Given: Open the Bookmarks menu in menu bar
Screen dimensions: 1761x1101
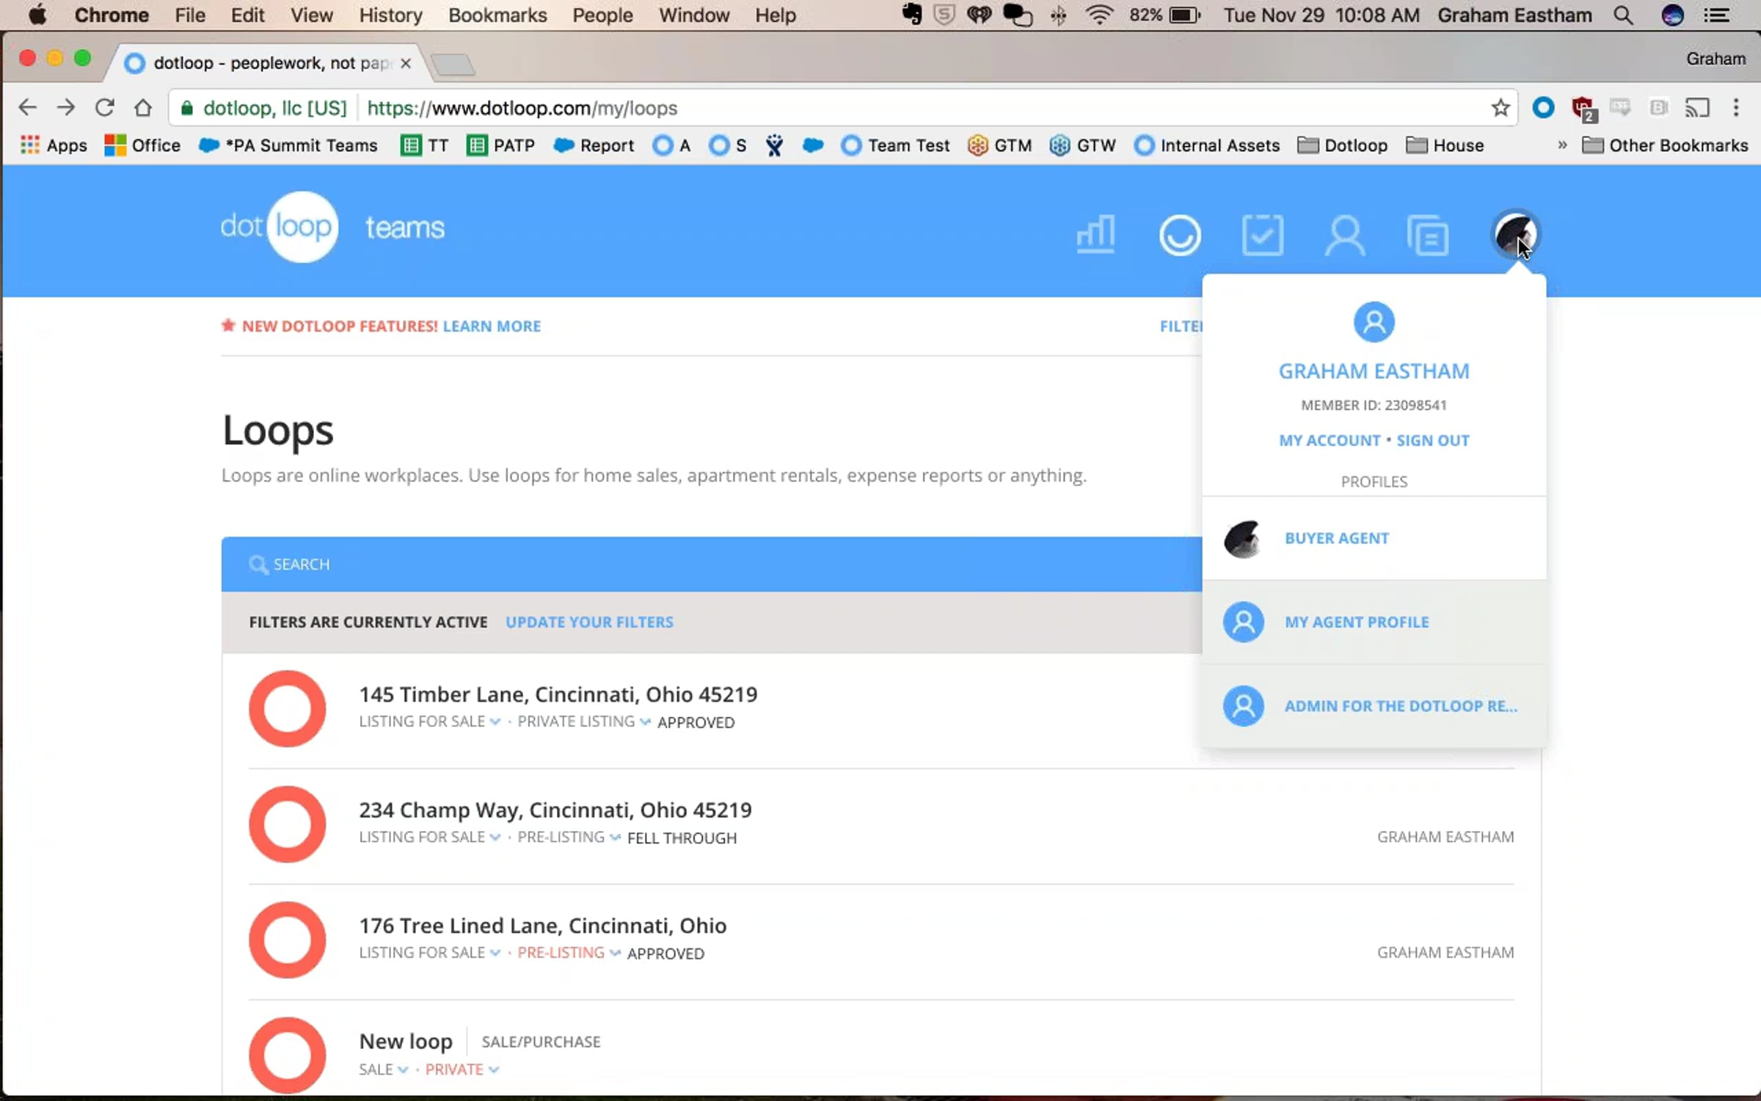Looking at the screenshot, I should coord(497,15).
